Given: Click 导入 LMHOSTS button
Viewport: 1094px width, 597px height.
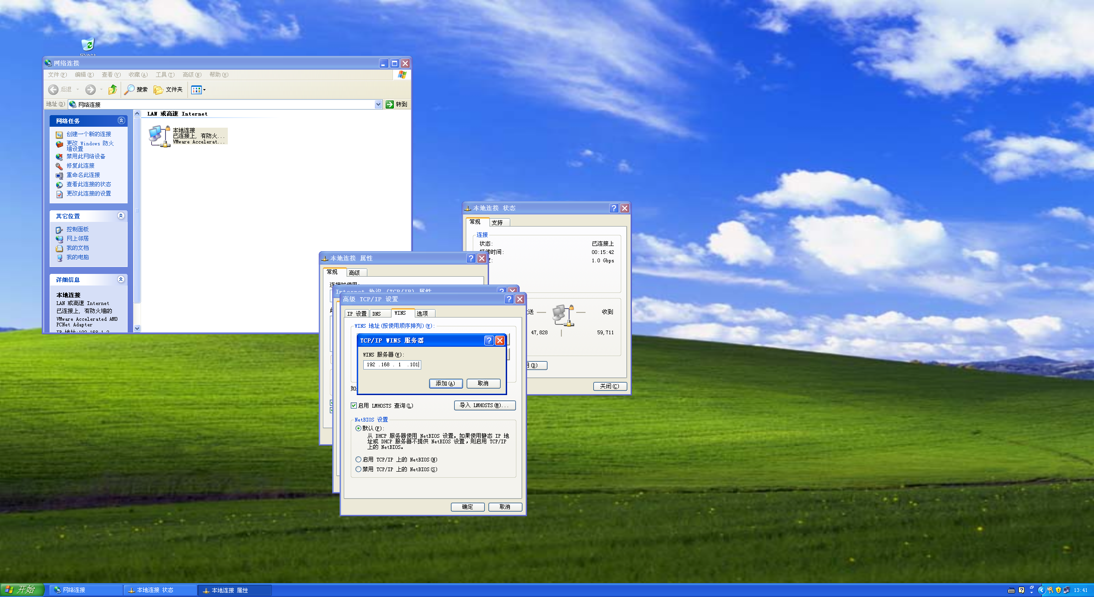Looking at the screenshot, I should click(x=484, y=406).
